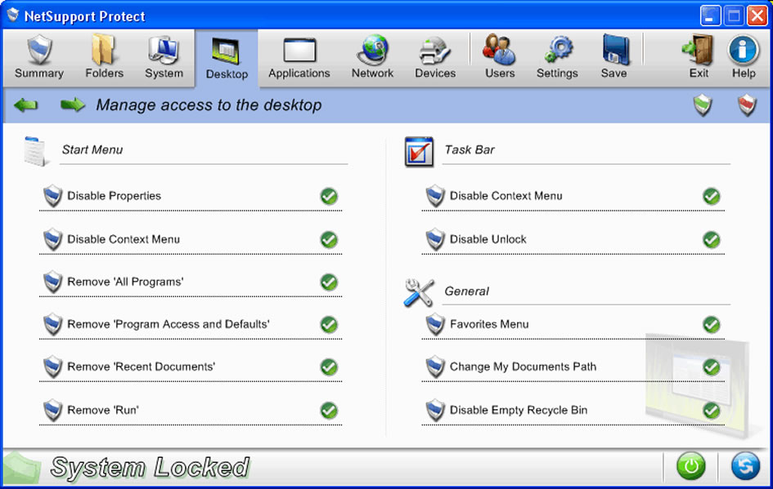Toggle Remove 'All Programs' checkmark

coord(329,282)
